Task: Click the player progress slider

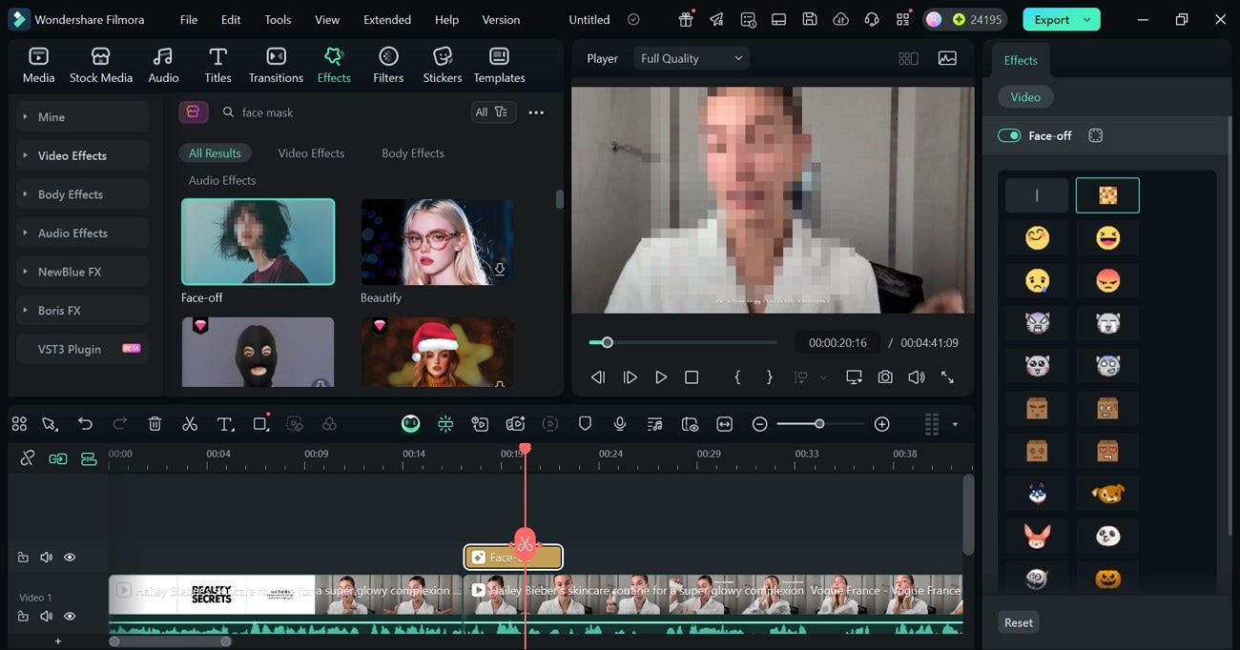Action: (683, 342)
